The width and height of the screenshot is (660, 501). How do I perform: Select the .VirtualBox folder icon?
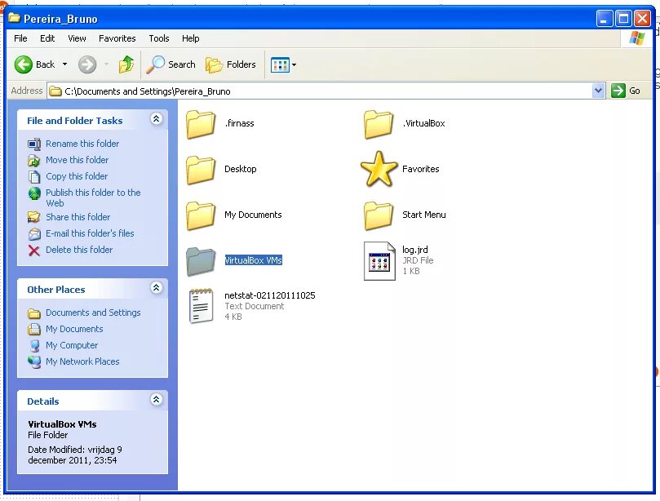(x=379, y=124)
